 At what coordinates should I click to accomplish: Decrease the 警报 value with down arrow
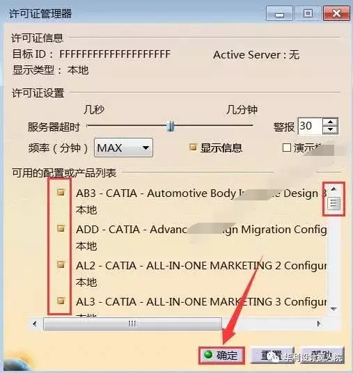330,130
